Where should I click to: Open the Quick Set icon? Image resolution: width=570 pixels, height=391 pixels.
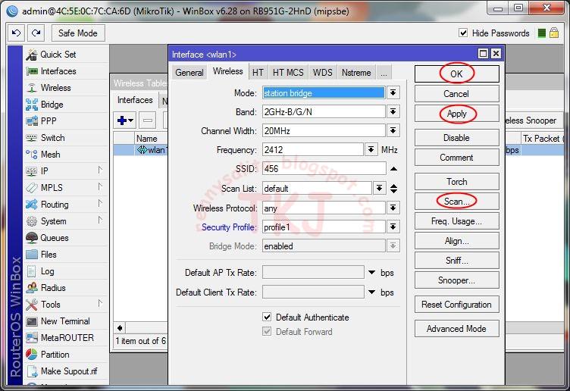point(32,55)
